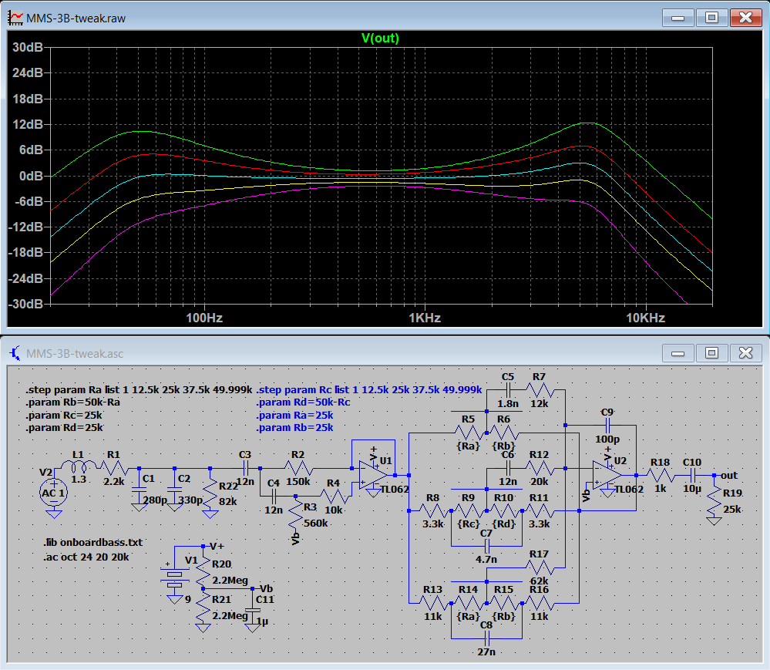Select resistor R7 symbol

point(540,390)
